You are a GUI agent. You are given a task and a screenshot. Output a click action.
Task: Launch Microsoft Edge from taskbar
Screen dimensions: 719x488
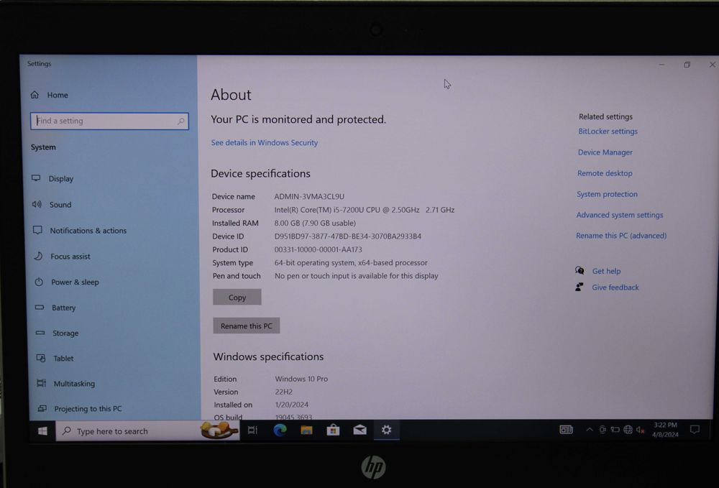[280, 430]
